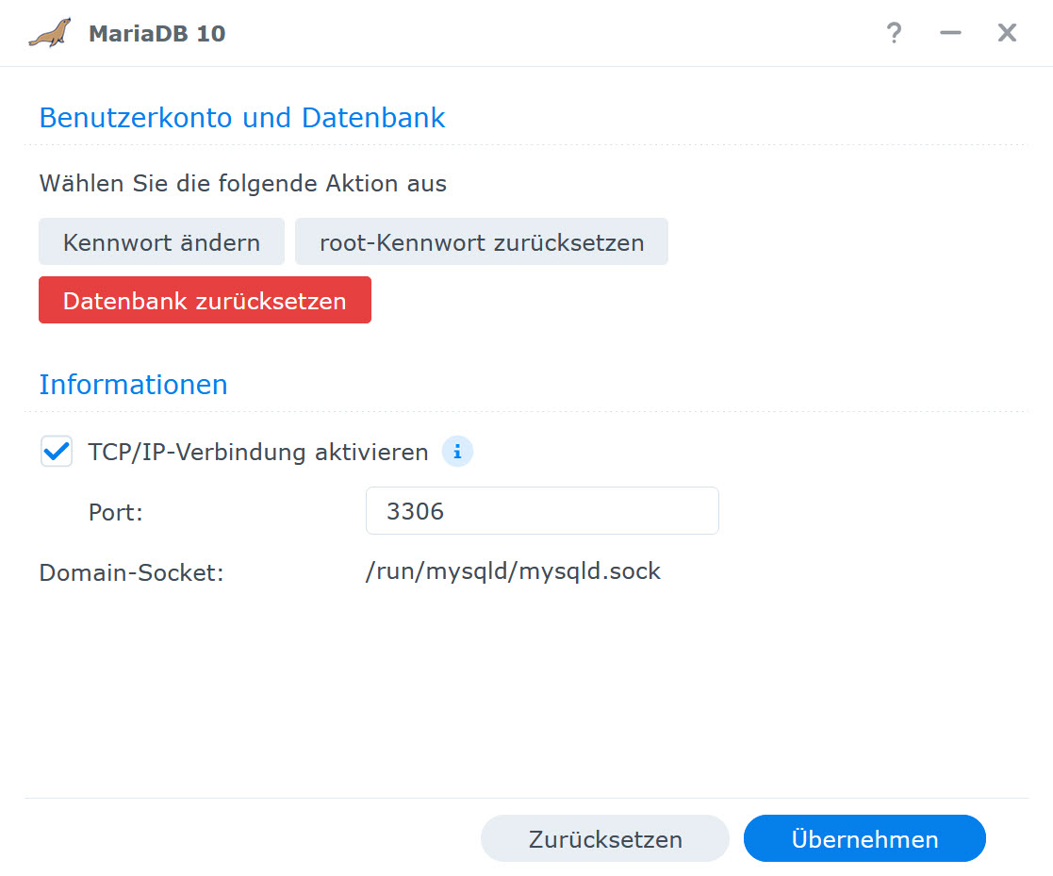Click the MariaDB seal logo icon
Image resolution: width=1053 pixels, height=876 pixels.
(50, 33)
